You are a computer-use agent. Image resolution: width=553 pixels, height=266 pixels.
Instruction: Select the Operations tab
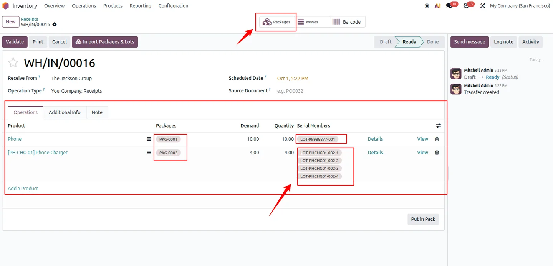[x=26, y=112]
